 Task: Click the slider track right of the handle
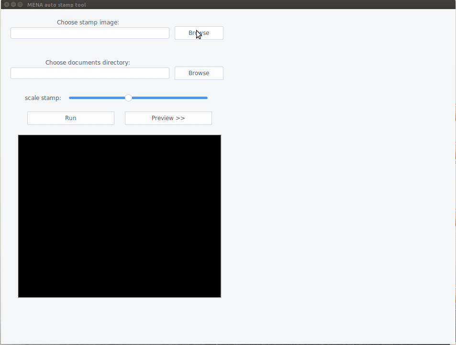167,98
